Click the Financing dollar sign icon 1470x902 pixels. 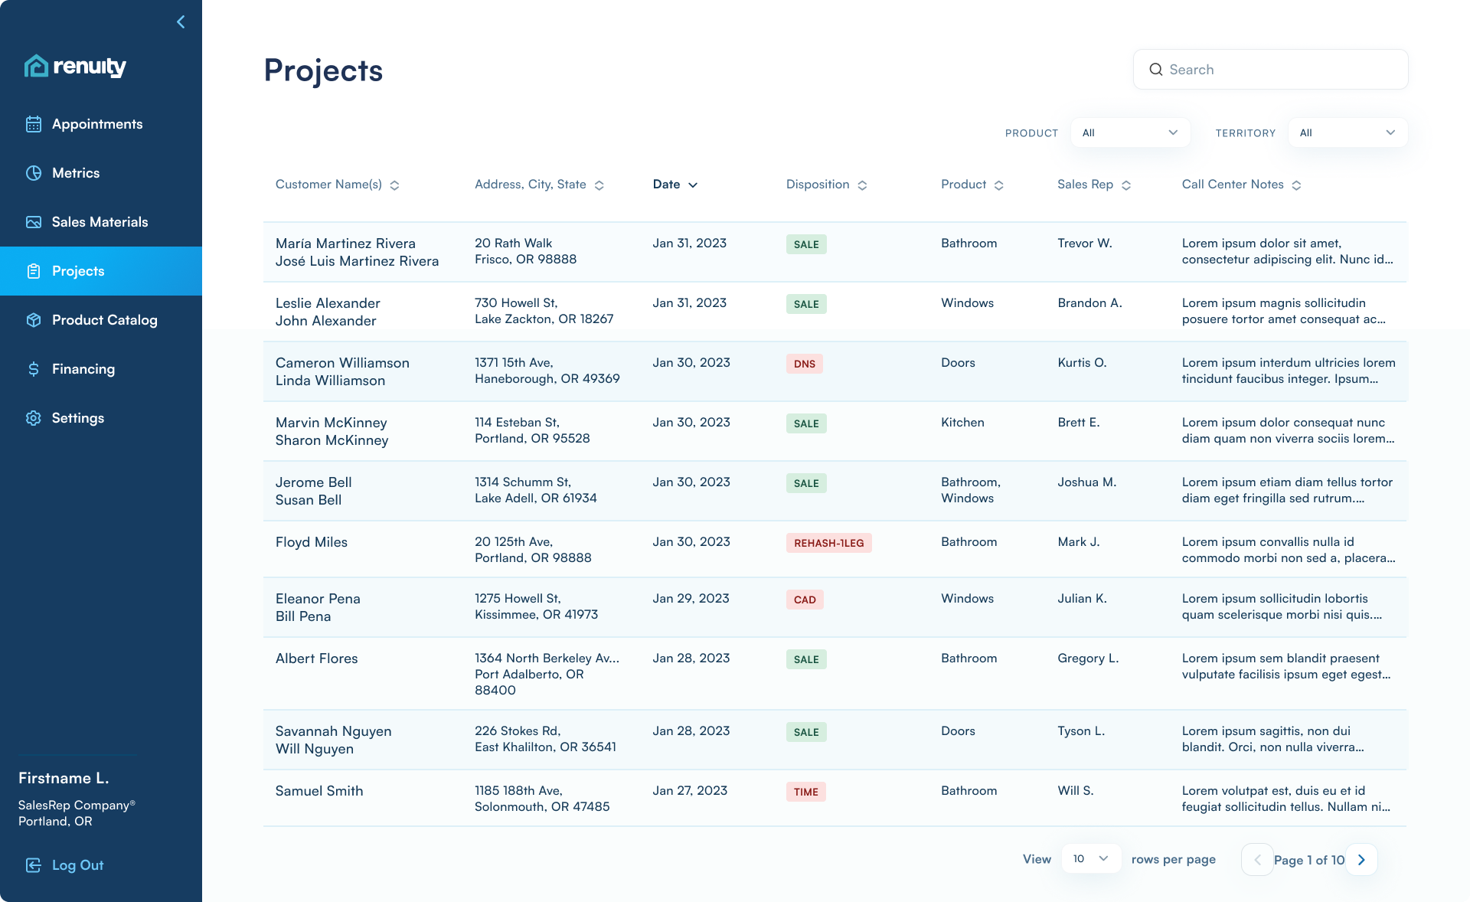click(x=34, y=369)
